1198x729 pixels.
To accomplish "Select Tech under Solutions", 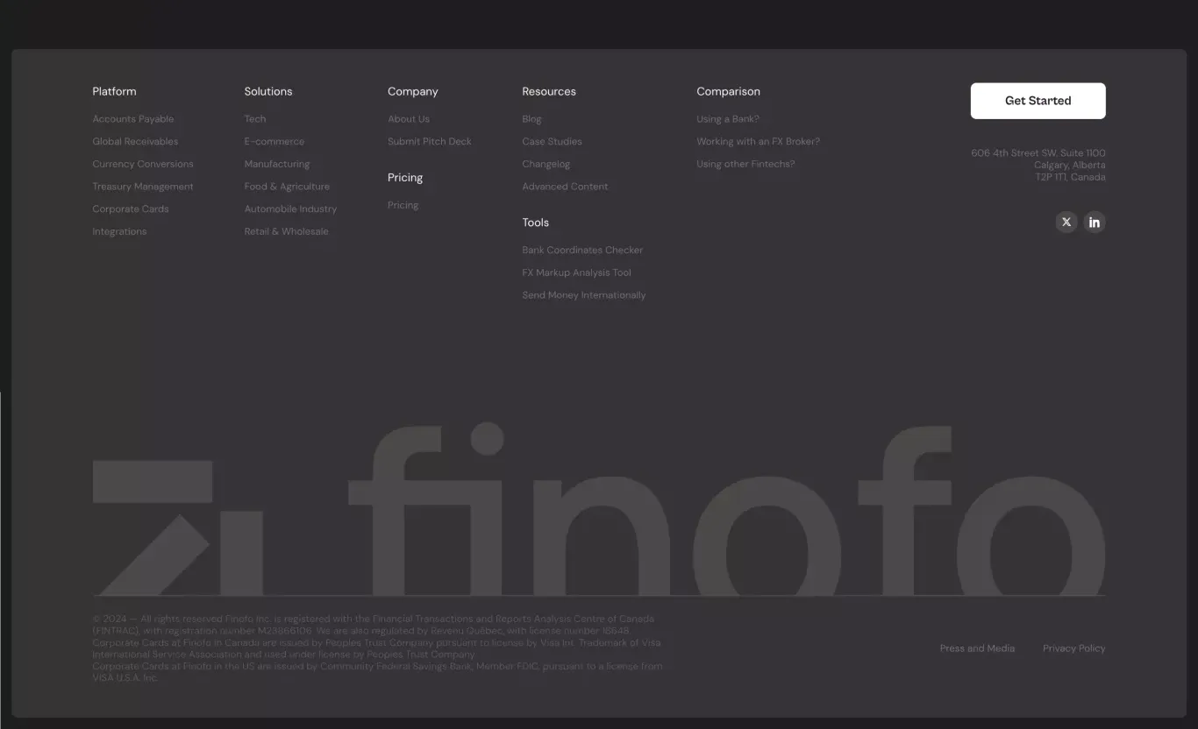I will tap(255, 119).
